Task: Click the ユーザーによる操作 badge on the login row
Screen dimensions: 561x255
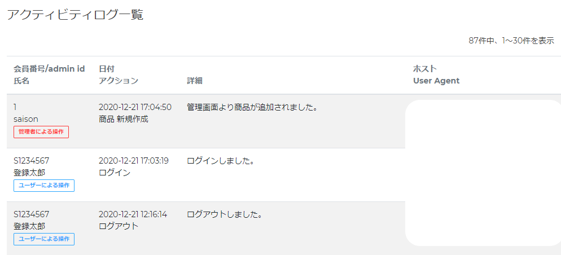Action: tap(44, 186)
